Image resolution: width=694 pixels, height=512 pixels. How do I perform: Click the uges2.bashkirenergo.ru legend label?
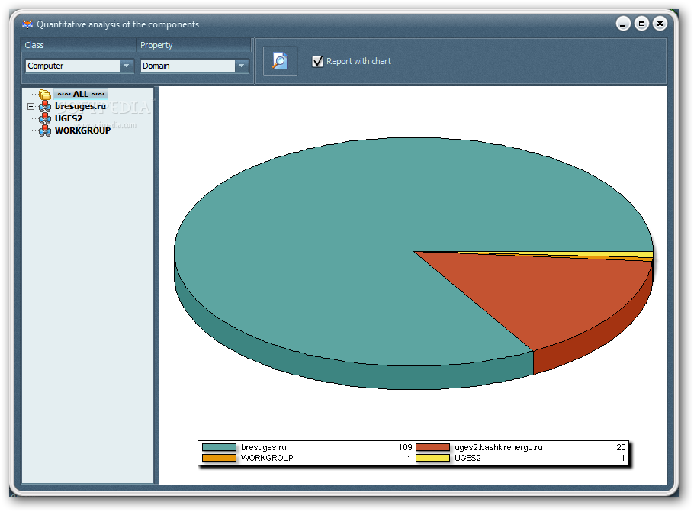(499, 447)
